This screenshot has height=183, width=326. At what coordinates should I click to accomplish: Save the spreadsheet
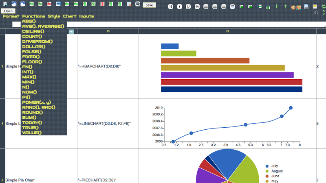[x=149, y=5]
